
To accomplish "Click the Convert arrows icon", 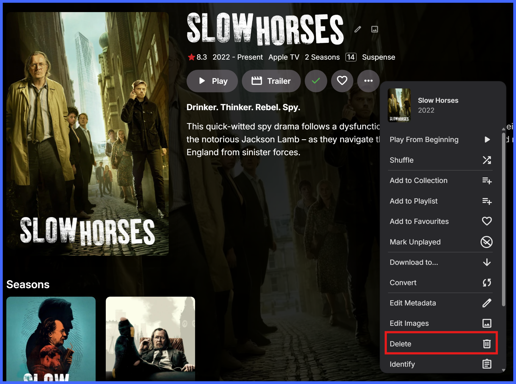I will [x=487, y=283].
